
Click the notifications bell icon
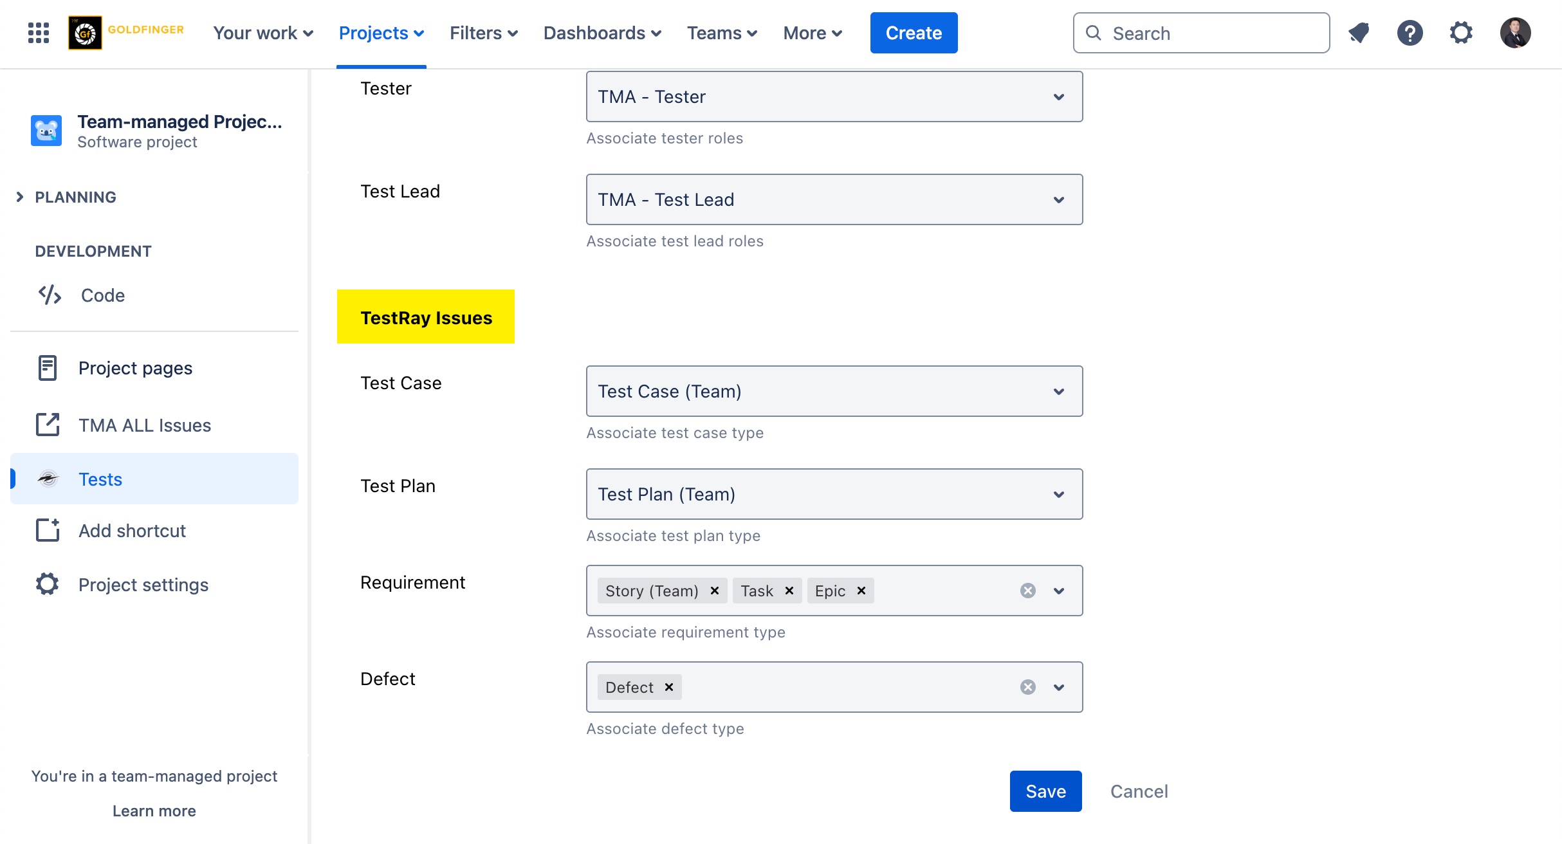(x=1359, y=33)
